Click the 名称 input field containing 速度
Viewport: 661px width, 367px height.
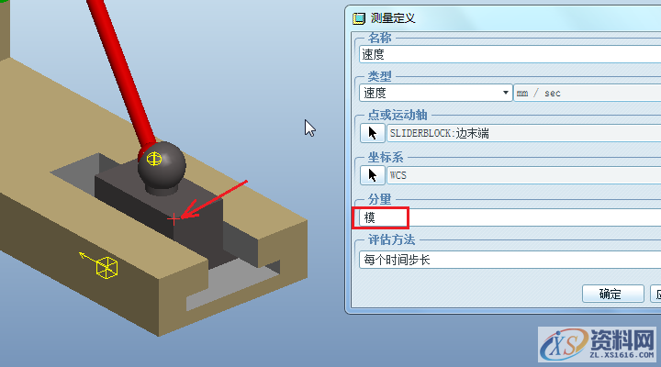(510, 54)
